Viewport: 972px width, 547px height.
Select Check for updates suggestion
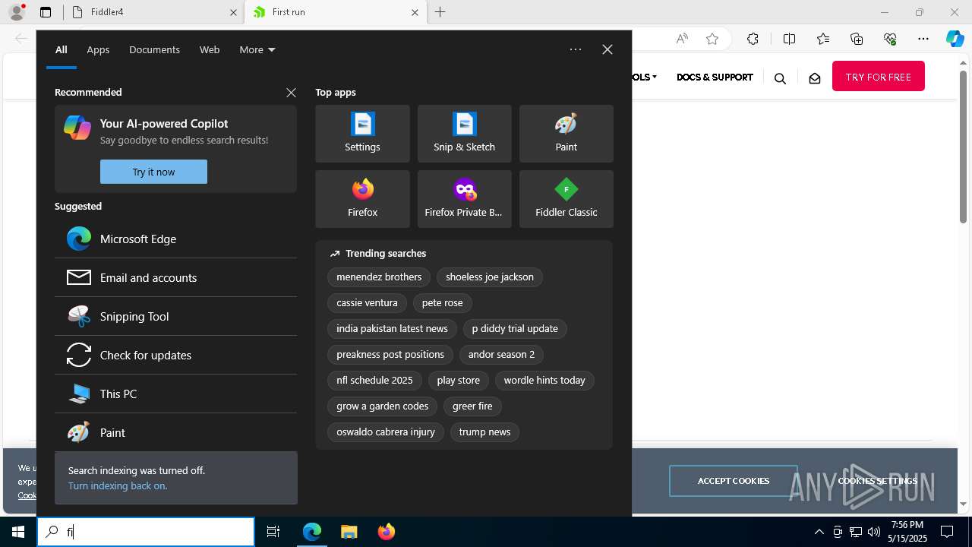(175, 355)
